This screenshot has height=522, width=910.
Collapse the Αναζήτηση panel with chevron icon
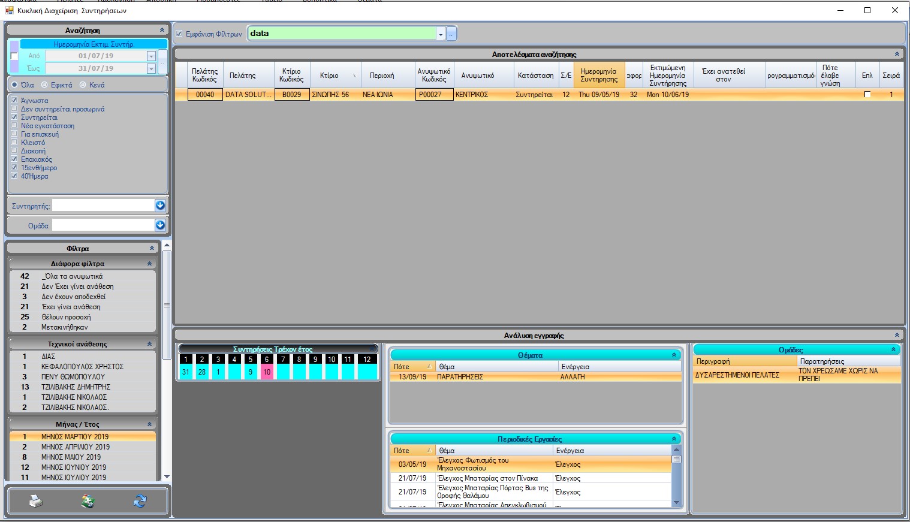point(162,30)
